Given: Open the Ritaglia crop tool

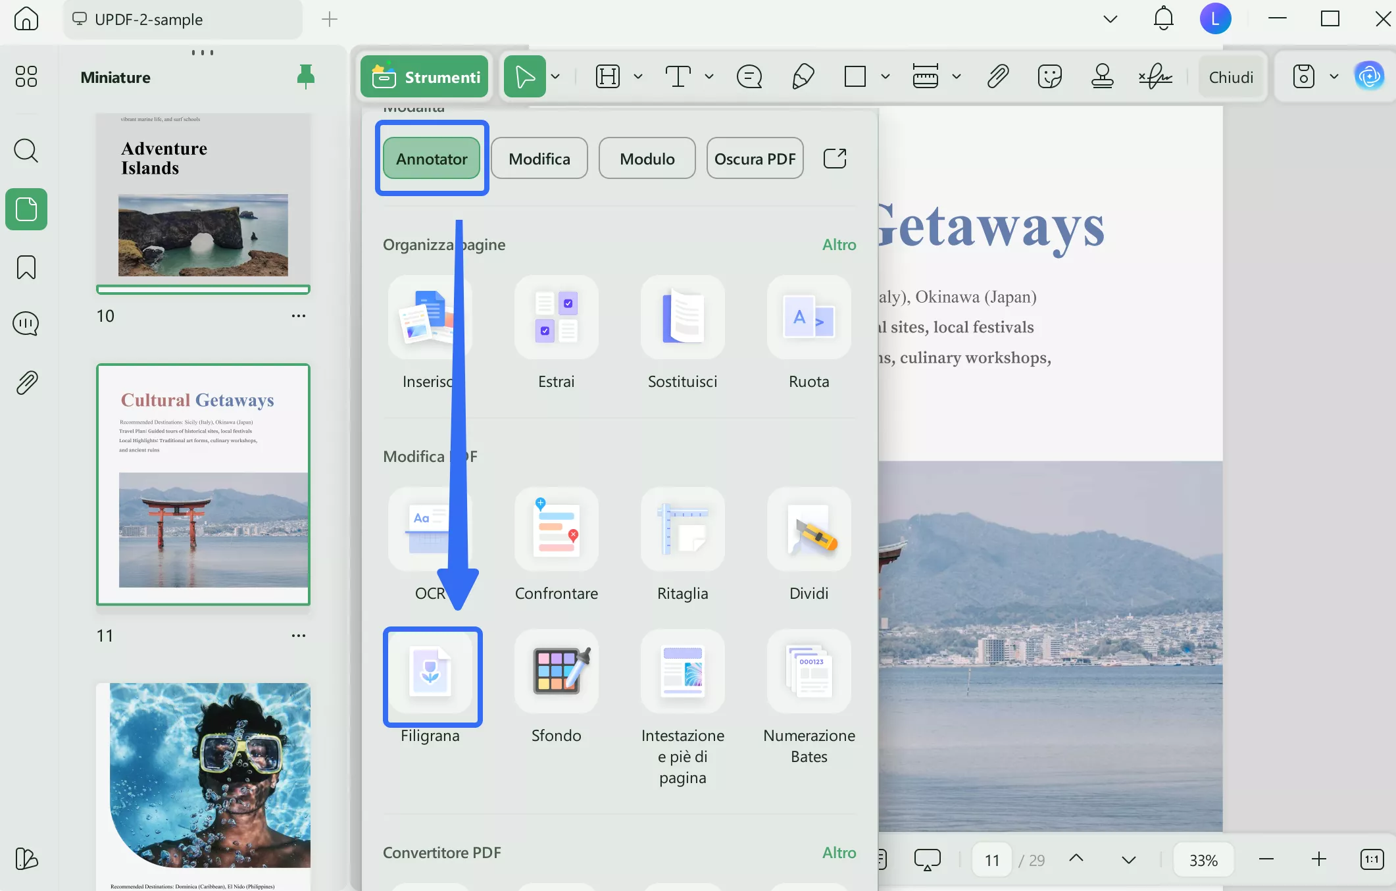Looking at the screenshot, I should tap(682, 530).
